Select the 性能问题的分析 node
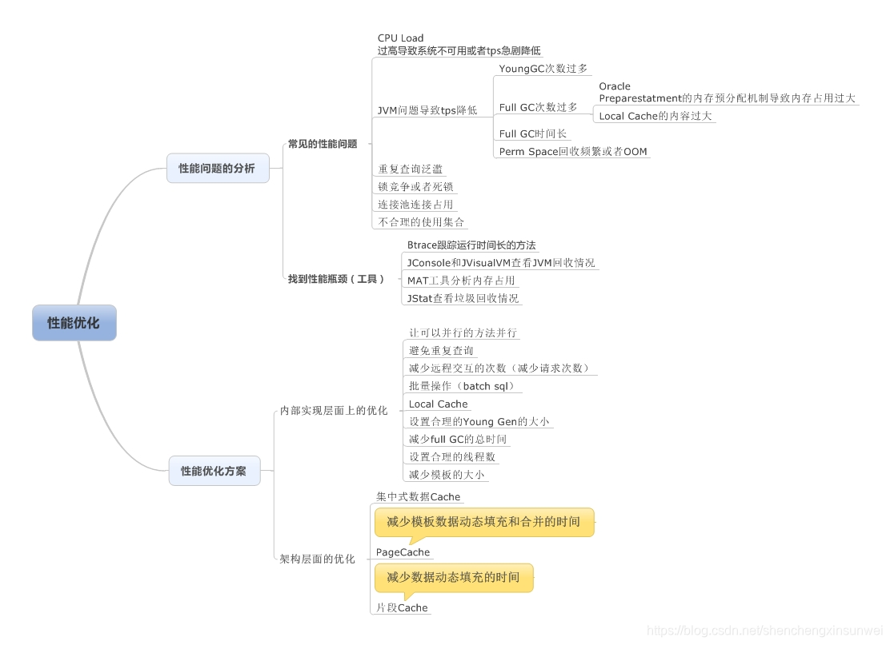 218,168
